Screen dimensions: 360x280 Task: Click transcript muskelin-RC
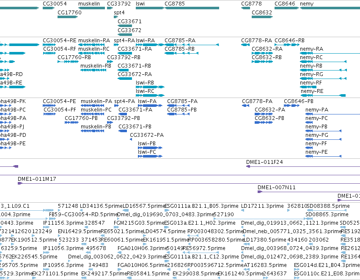coord(94,49)
